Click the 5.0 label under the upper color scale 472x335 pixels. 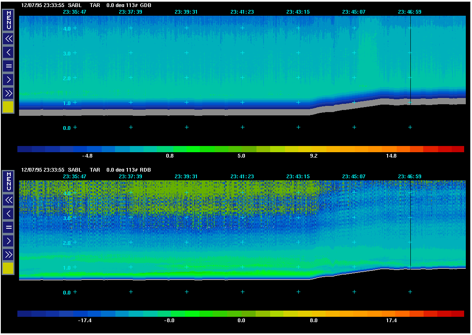pyautogui.click(x=241, y=156)
